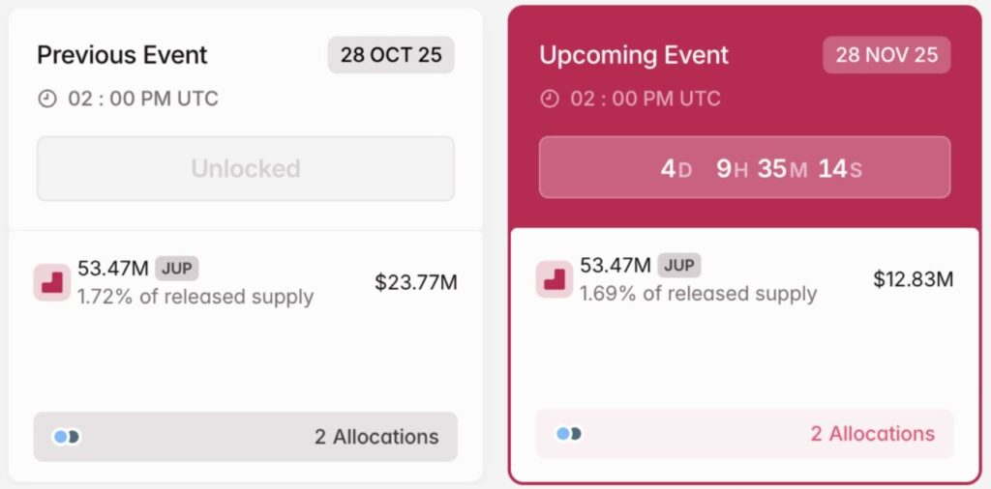Click the allocation dots icon in Previous Event
Viewport: 991px width, 489px height.
(66, 437)
